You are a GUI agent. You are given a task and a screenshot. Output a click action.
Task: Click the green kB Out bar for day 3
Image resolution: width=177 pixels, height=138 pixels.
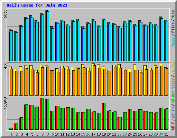pos(22,124)
